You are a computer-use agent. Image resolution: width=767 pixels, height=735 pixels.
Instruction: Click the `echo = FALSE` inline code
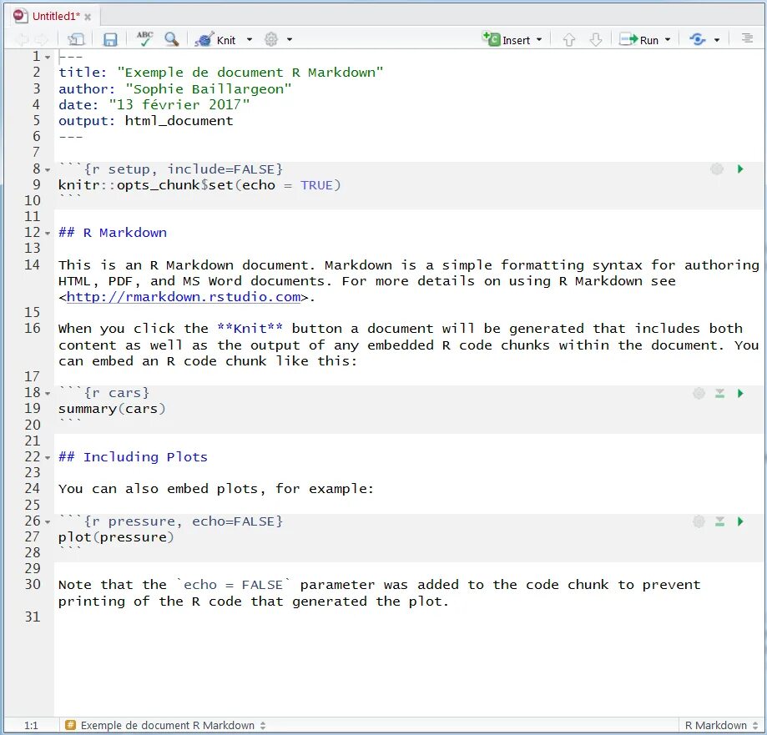click(x=233, y=585)
